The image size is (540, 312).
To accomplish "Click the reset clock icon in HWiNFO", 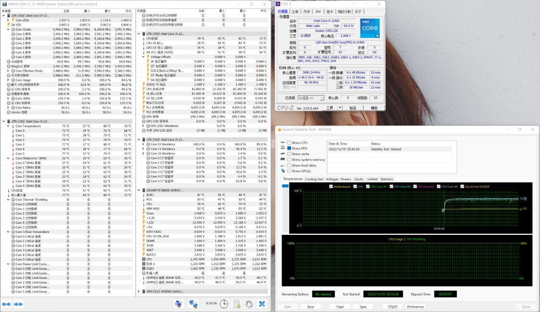I will pos(224,304).
